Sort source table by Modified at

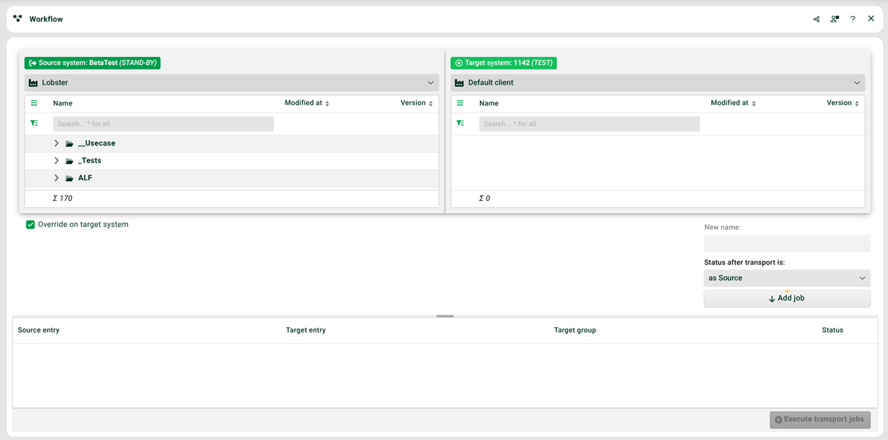pyautogui.click(x=306, y=103)
